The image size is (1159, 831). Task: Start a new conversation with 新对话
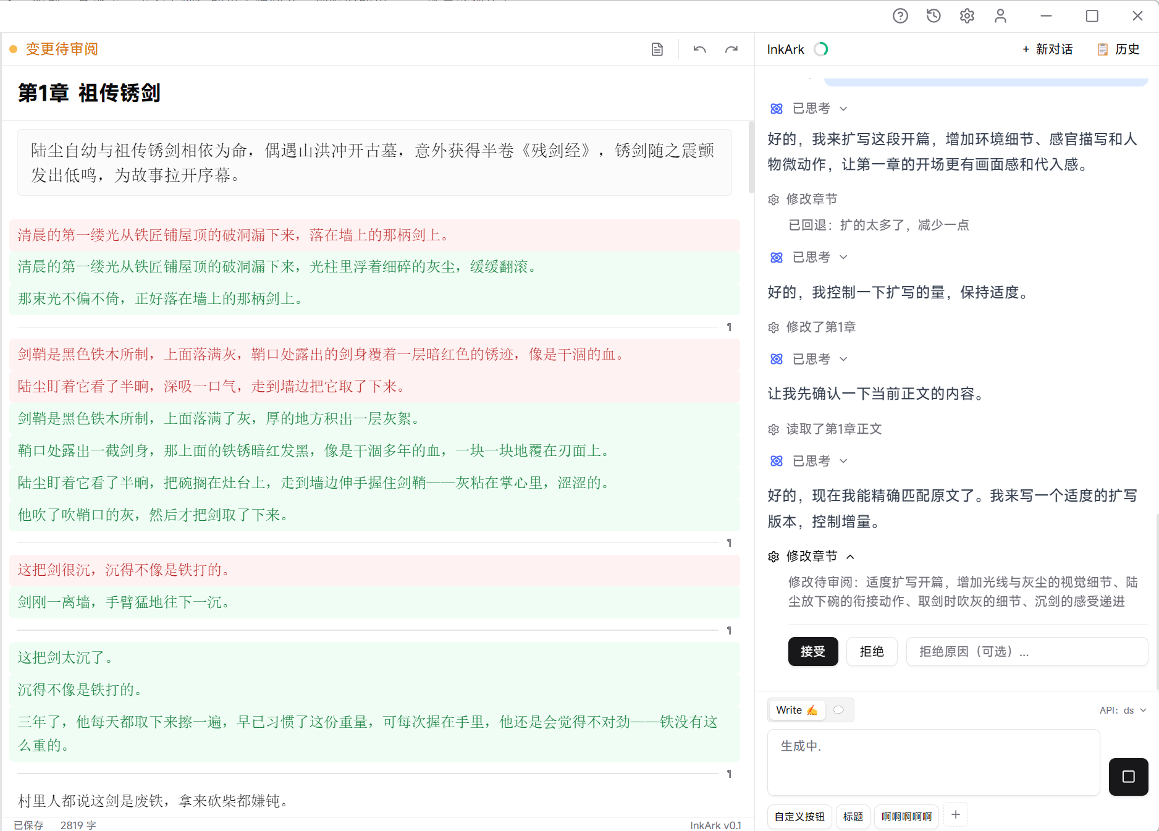pos(1047,49)
